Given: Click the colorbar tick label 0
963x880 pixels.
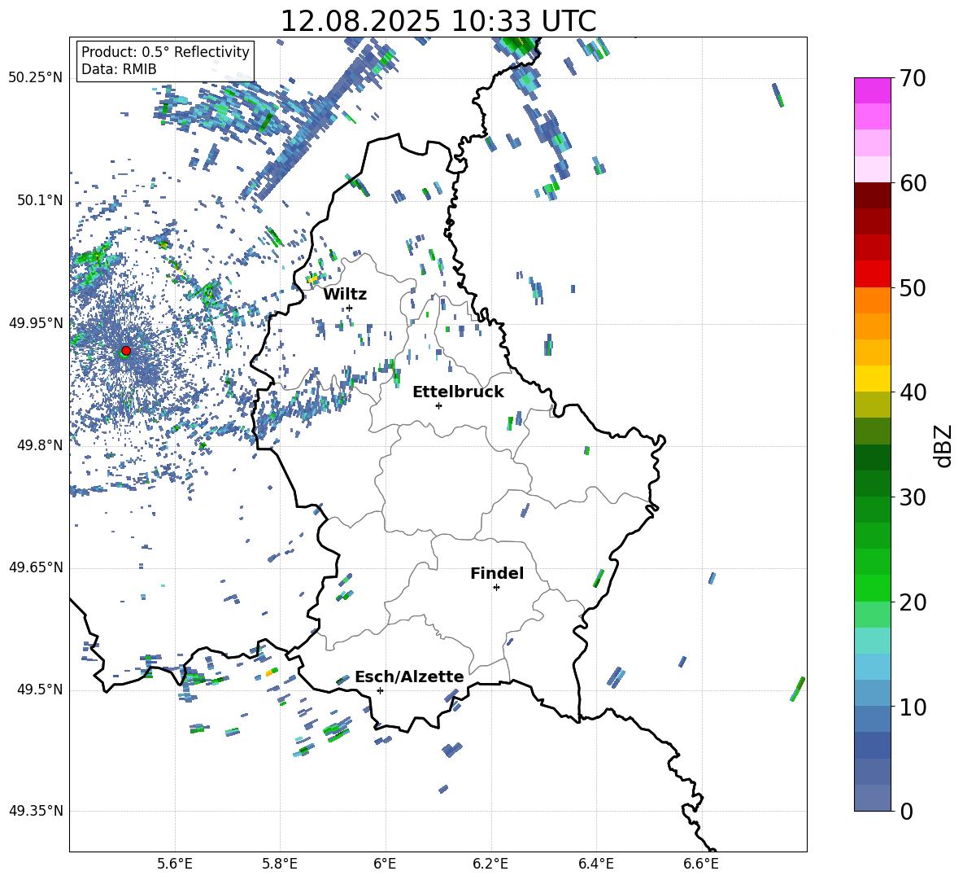Looking at the screenshot, I should tap(906, 811).
